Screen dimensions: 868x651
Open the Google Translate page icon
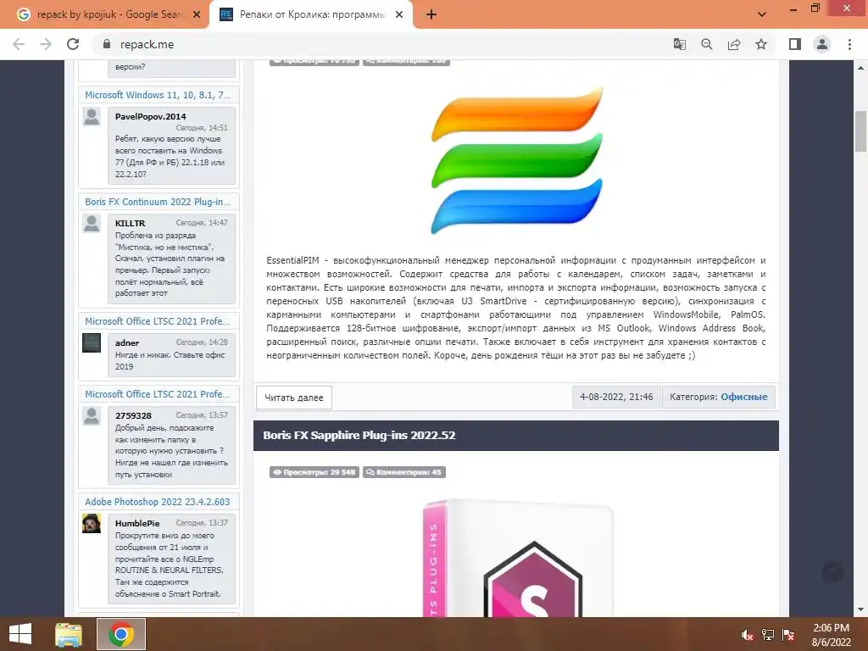pyautogui.click(x=679, y=44)
